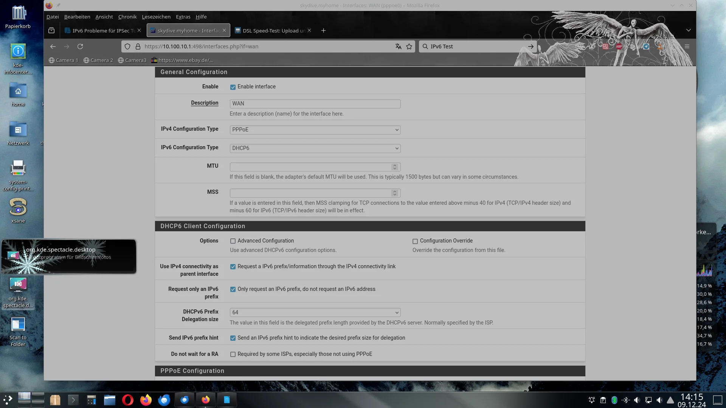Image resolution: width=726 pixels, height=408 pixels.
Task: Open the Telegram extension icon
Action: 646,46
